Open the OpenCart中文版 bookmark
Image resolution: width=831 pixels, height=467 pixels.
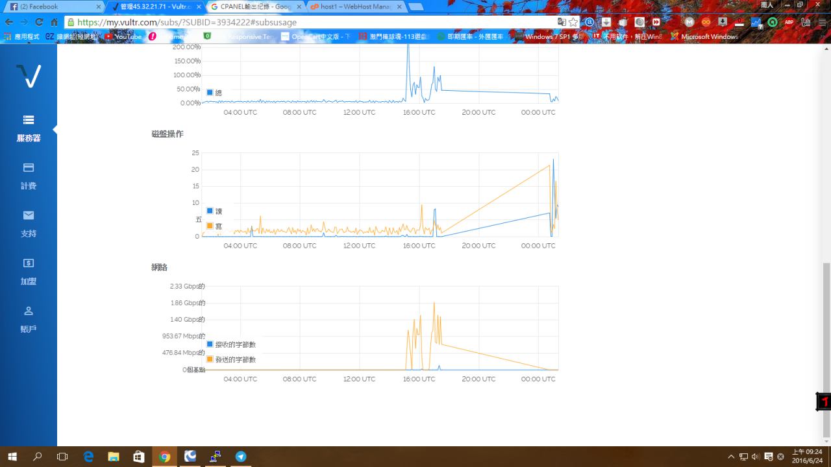[316, 37]
